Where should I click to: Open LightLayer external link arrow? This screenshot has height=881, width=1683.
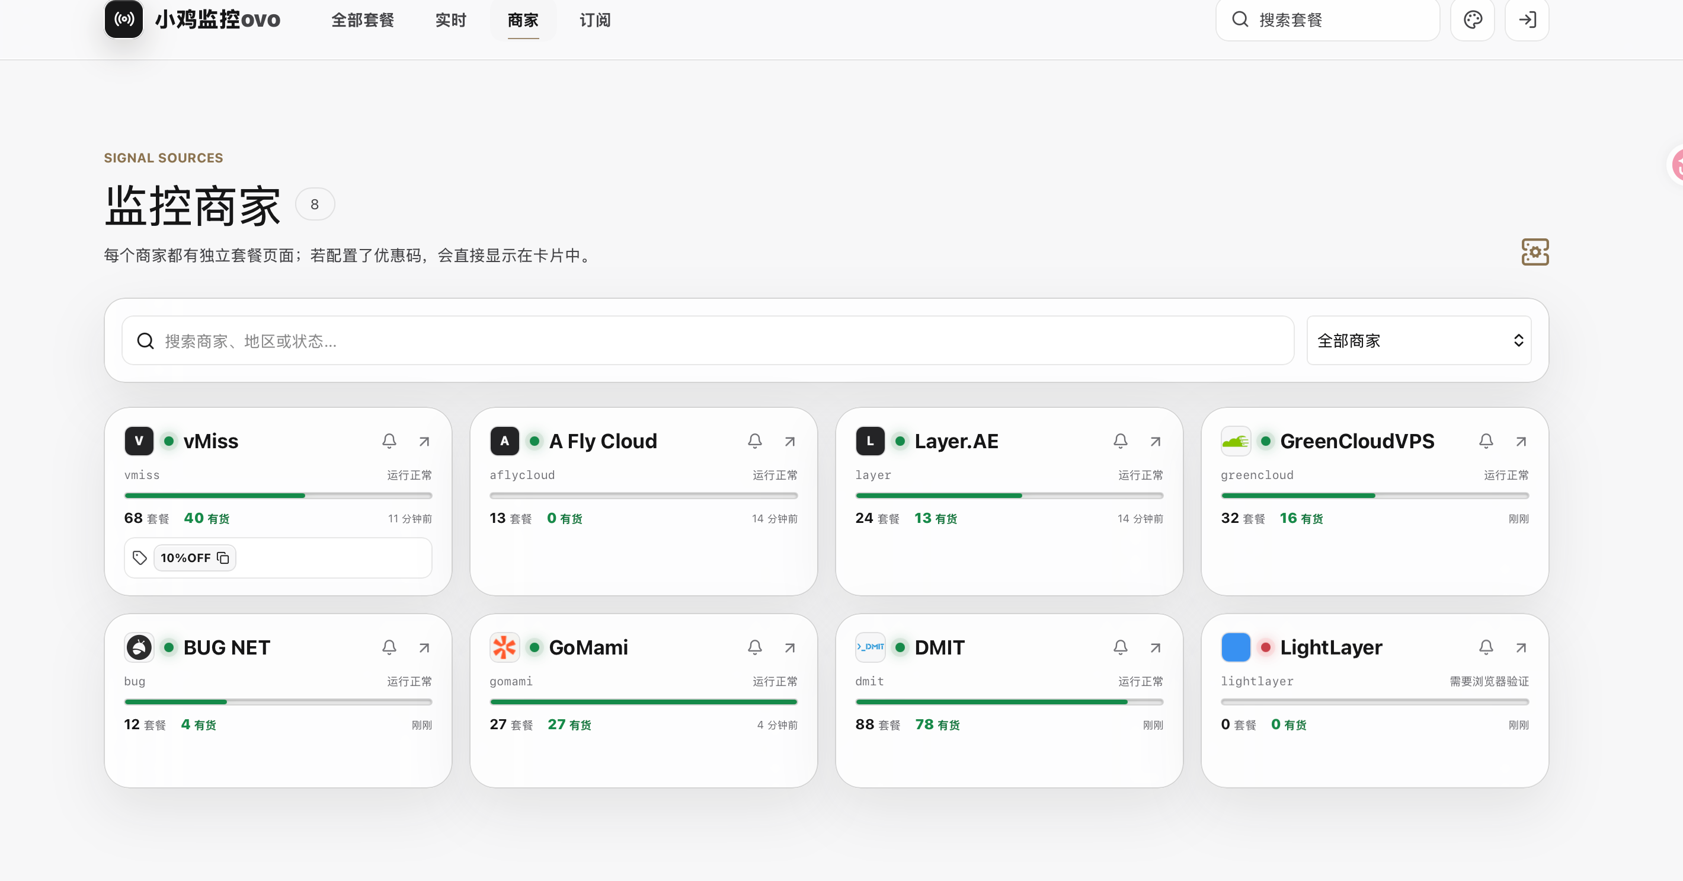pos(1521,647)
